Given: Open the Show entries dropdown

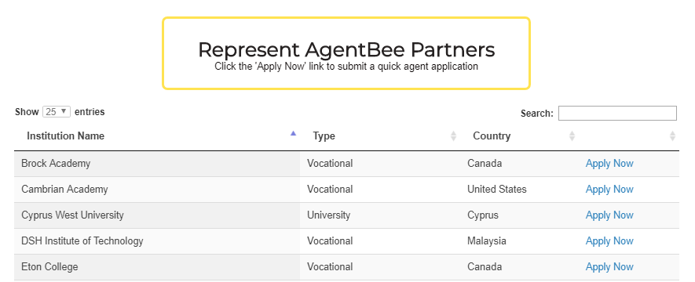Looking at the screenshot, I should point(57,112).
